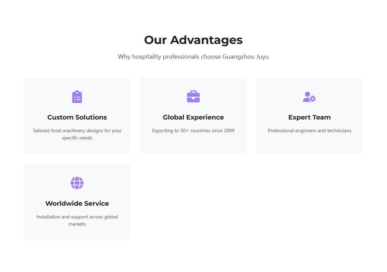Click the clipboard list icon
387x272 pixels.
(77, 97)
